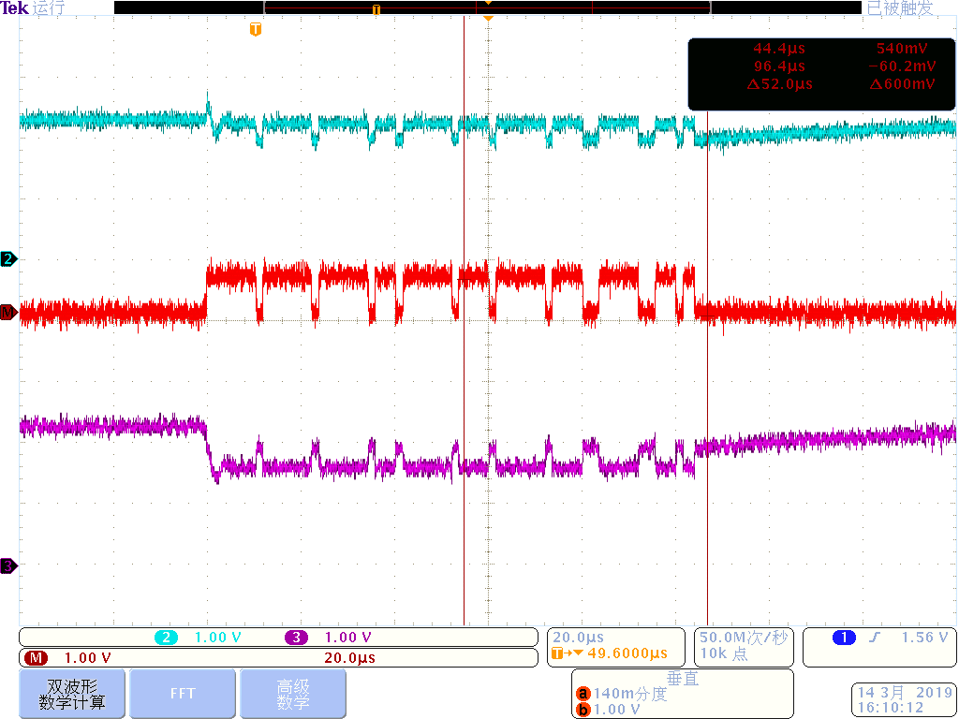Click the time 16:10:12 readout
The width and height of the screenshot is (959, 719).
890,708
